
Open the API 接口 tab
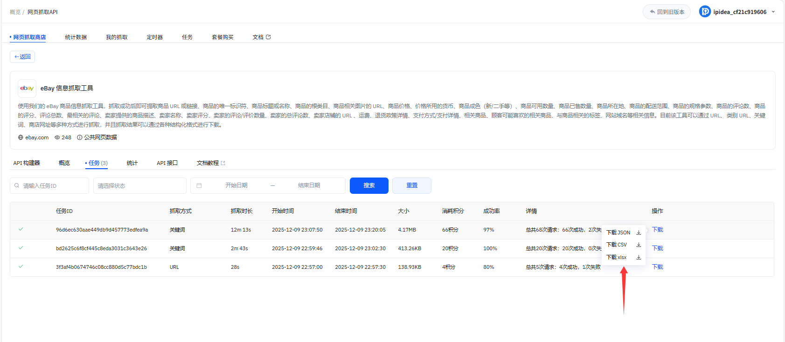pos(167,163)
